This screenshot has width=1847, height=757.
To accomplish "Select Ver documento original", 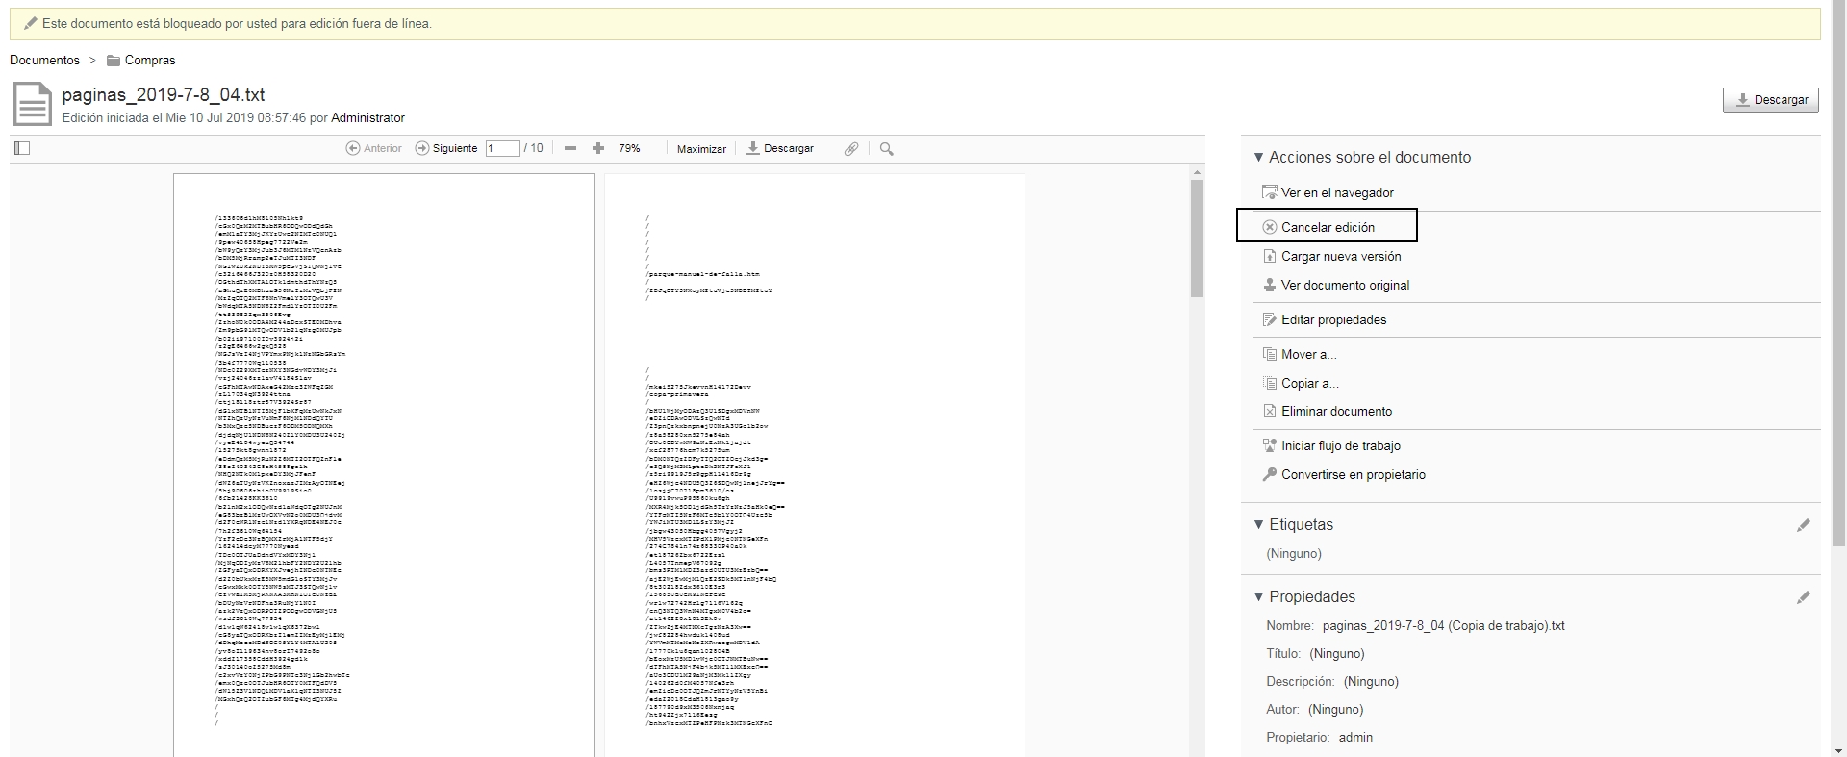I will click(1345, 285).
